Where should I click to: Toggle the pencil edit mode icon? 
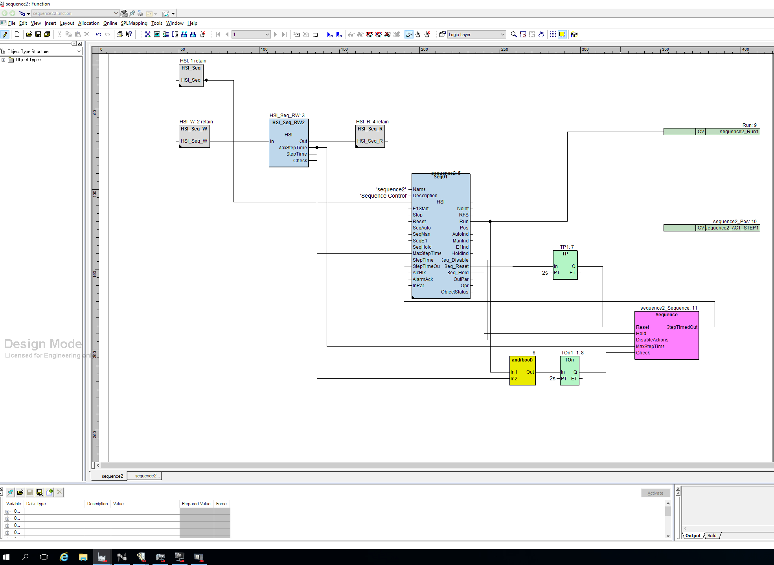pos(5,35)
